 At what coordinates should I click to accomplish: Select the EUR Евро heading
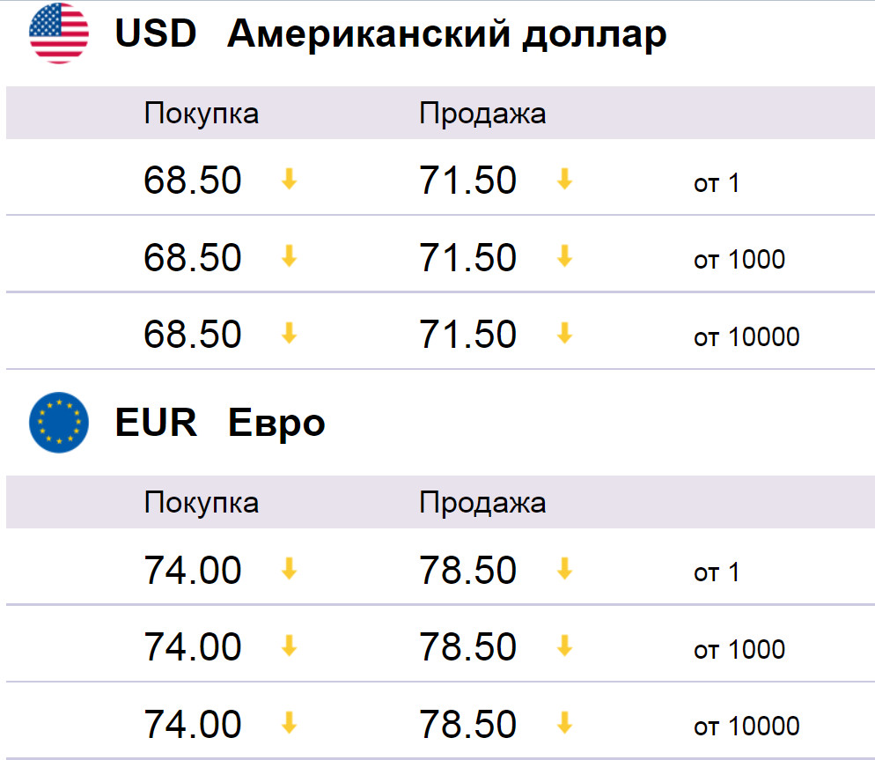[220, 424]
